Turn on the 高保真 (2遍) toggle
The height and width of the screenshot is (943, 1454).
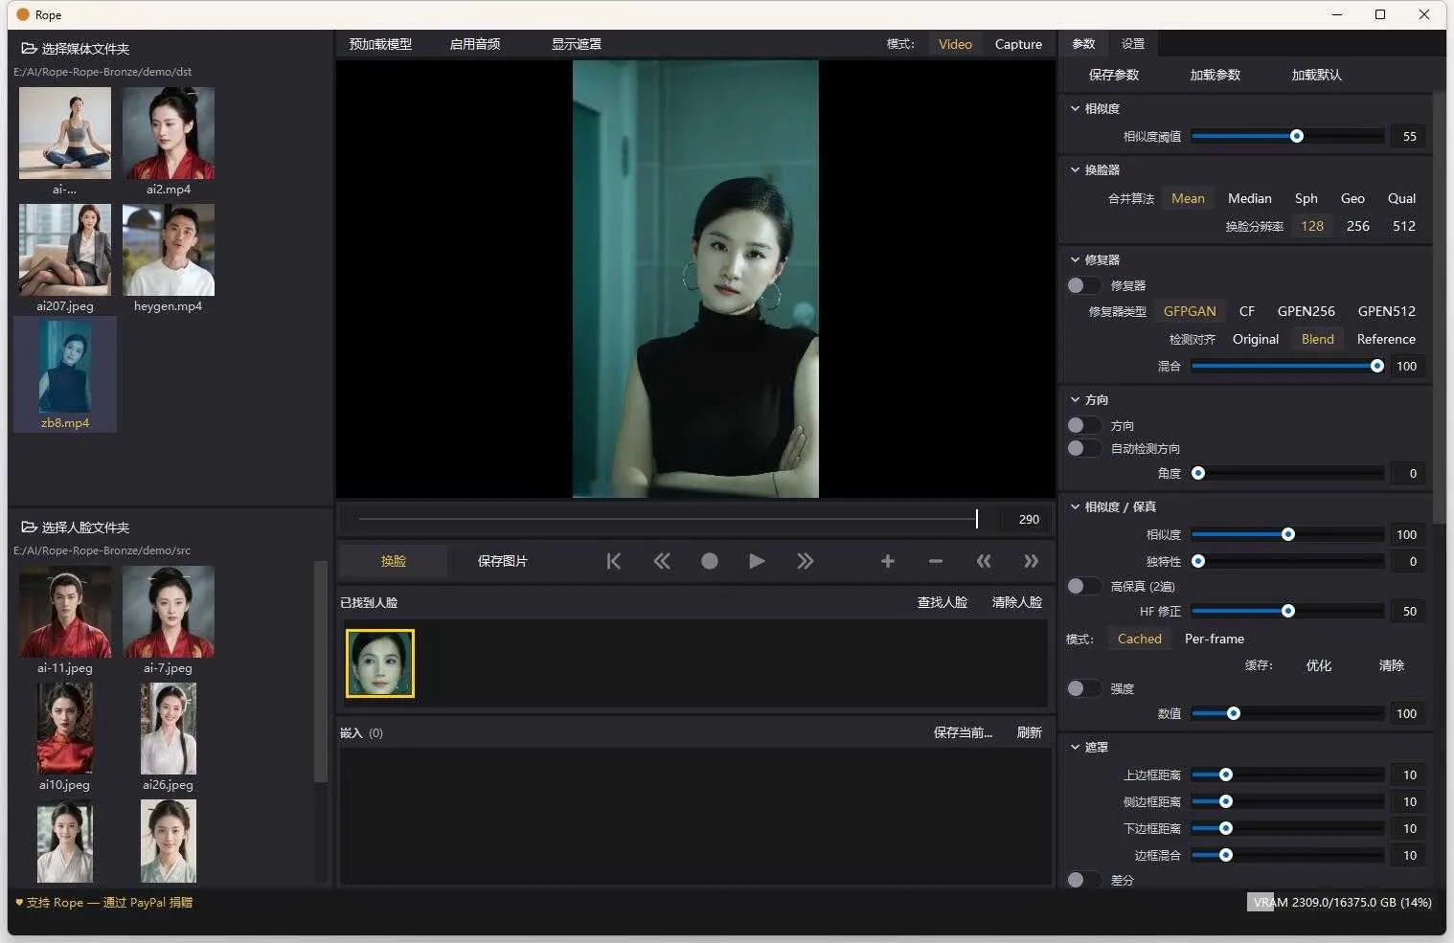point(1084,586)
